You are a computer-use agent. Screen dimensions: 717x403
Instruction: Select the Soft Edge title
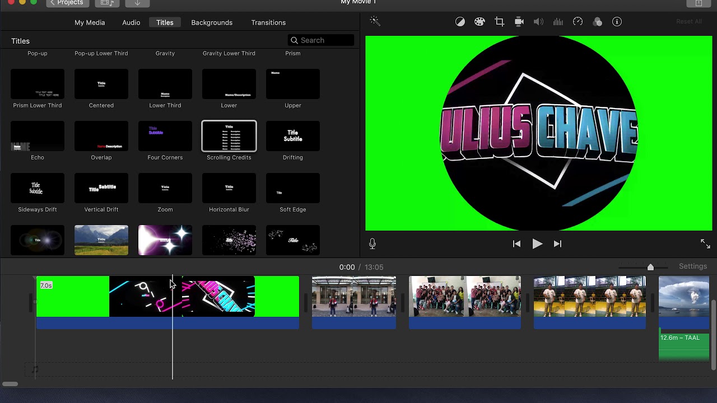coord(293,188)
